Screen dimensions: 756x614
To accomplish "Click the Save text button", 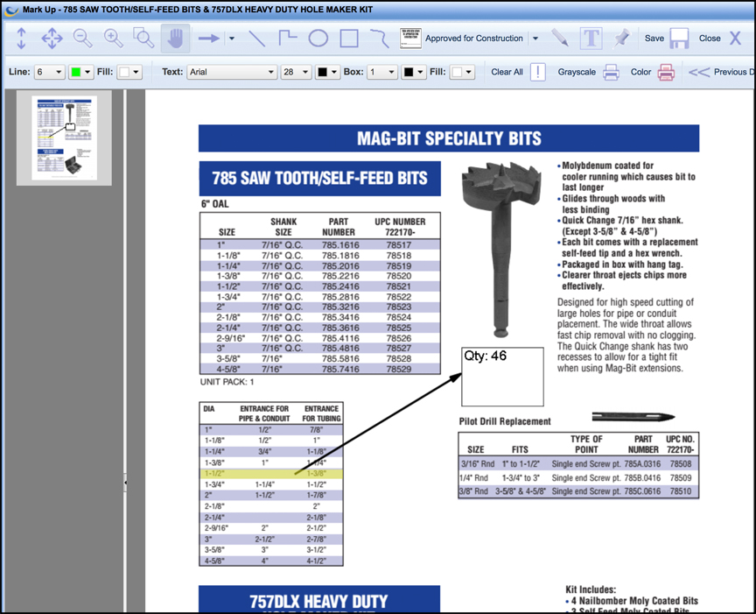I will 654,39.
